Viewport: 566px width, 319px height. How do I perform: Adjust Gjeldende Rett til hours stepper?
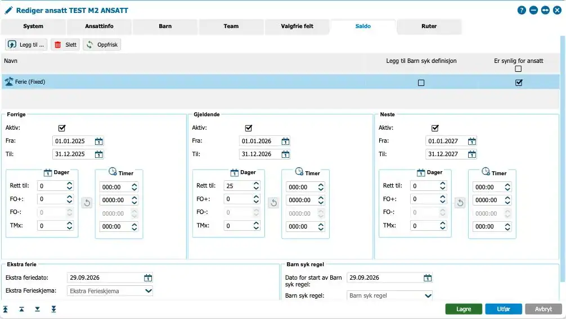coord(321,187)
